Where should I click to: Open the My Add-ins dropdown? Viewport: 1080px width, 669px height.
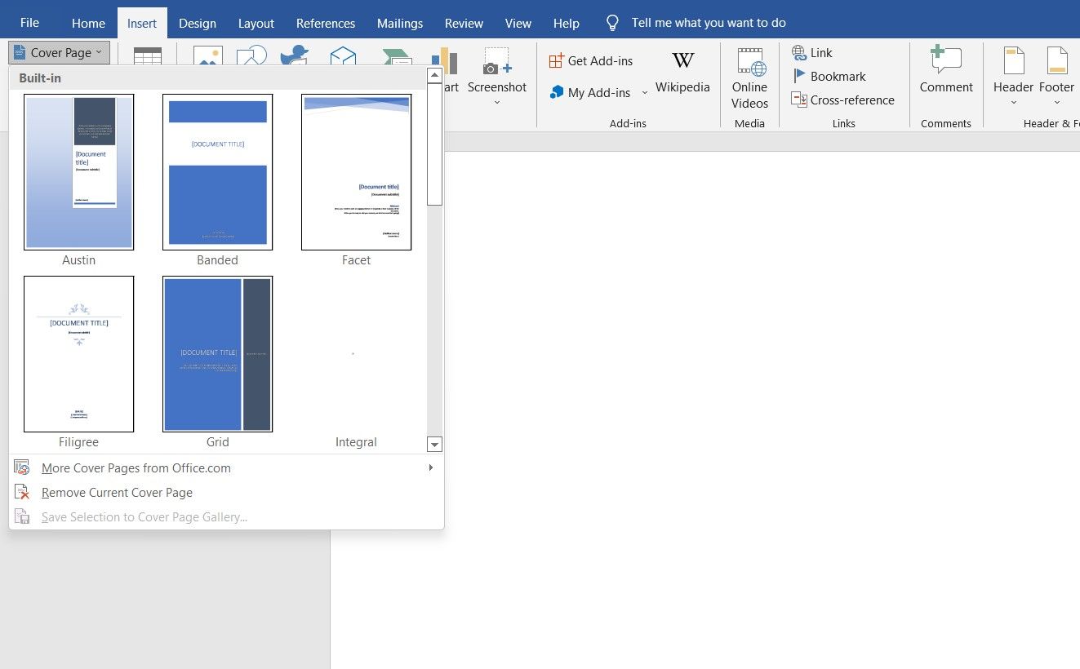[644, 93]
